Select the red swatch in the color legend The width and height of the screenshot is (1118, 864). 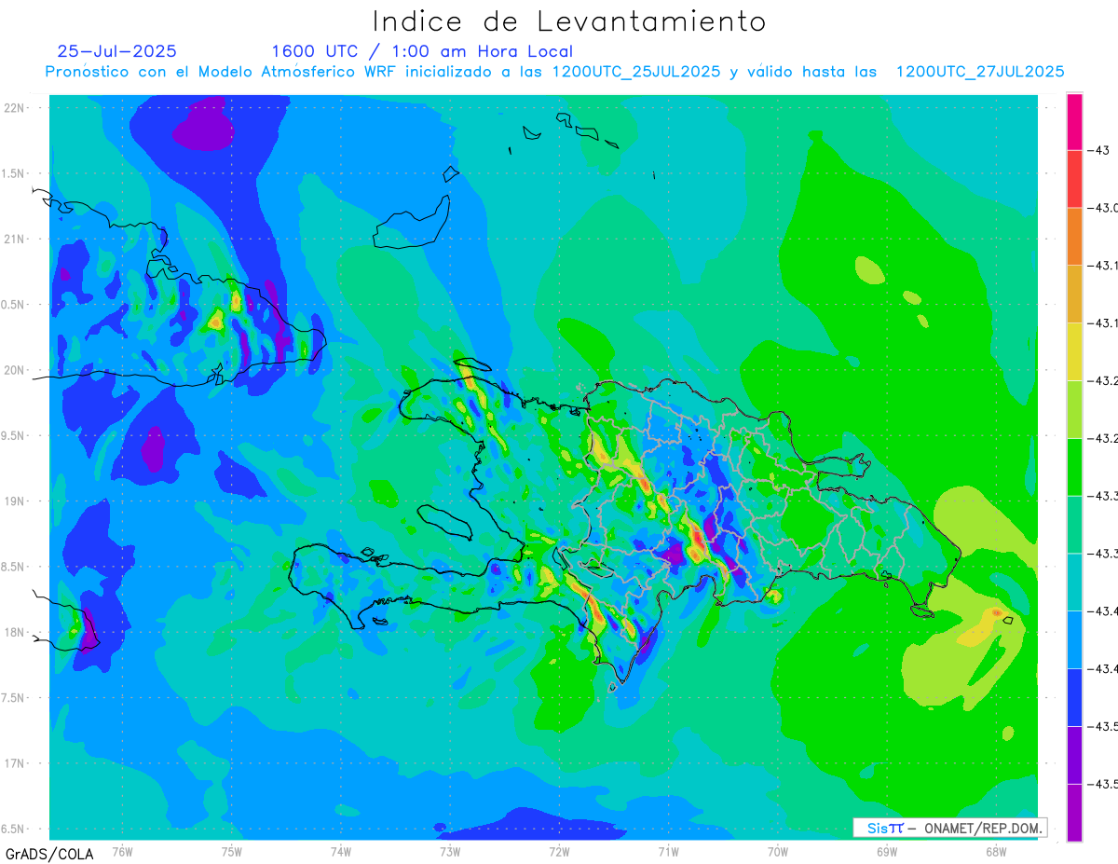pos(1074,179)
